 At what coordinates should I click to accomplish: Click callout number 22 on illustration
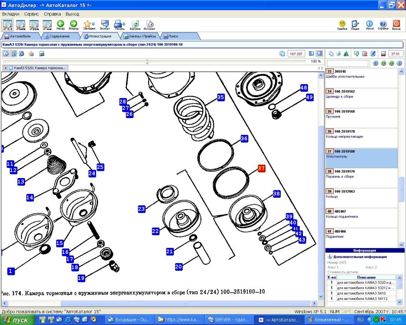pyautogui.click(x=155, y=231)
